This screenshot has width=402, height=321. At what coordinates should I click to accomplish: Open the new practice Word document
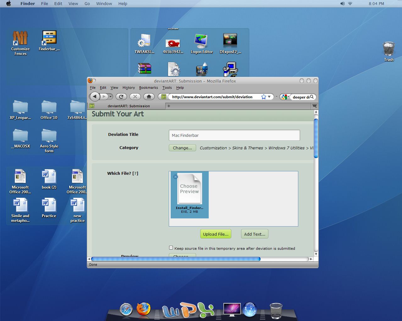pos(78,210)
